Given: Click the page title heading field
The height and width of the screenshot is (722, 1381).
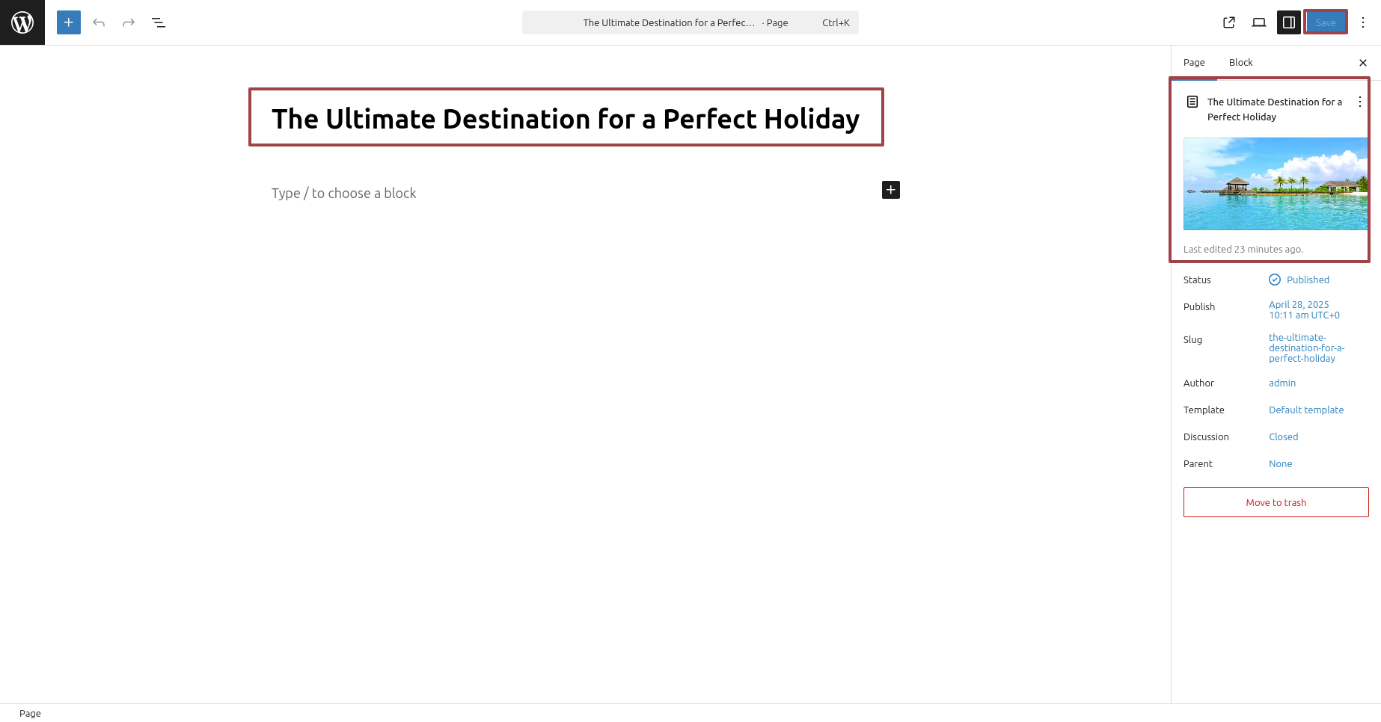Looking at the screenshot, I should click(x=566, y=119).
